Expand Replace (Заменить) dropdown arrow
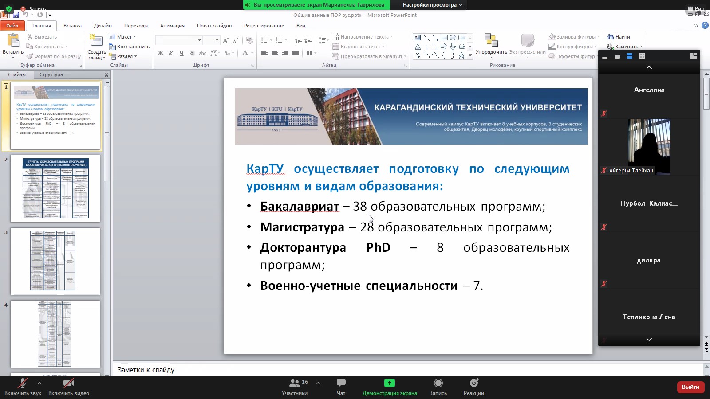 641,47
